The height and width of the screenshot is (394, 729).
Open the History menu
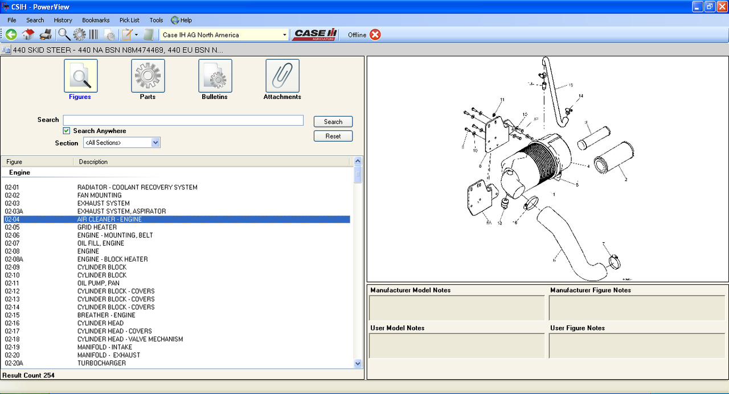(x=63, y=20)
